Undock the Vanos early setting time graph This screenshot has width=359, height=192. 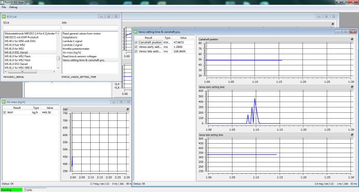352,87
